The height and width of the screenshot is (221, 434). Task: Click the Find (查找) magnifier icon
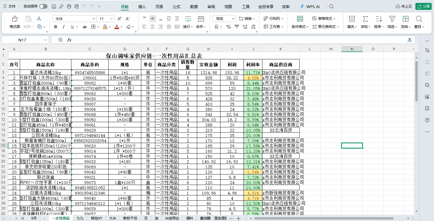[419, 19]
